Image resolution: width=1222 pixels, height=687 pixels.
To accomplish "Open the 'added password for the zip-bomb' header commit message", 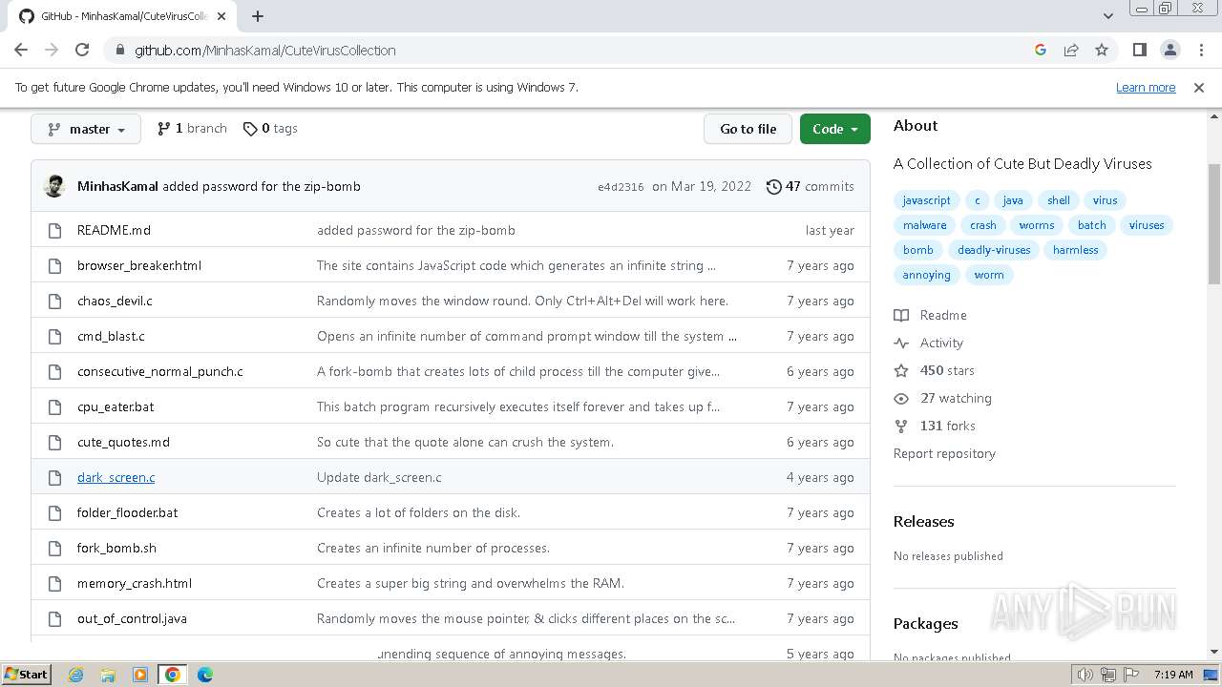I will click(262, 186).
